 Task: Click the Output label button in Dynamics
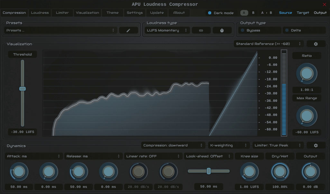[x=310, y=156]
